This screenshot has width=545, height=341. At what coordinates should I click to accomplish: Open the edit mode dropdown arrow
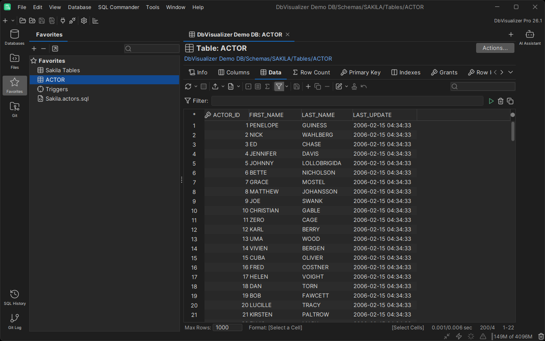pyautogui.click(x=347, y=86)
